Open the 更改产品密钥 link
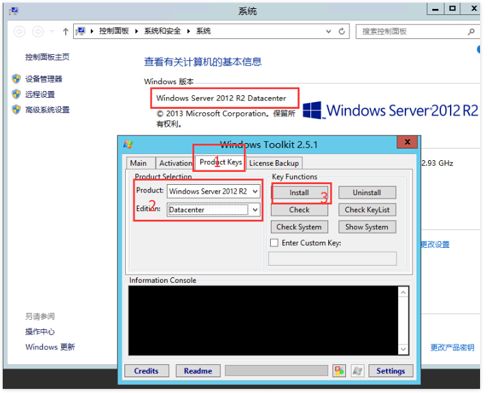The width and height of the screenshot is (491, 393). click(452, 348)
